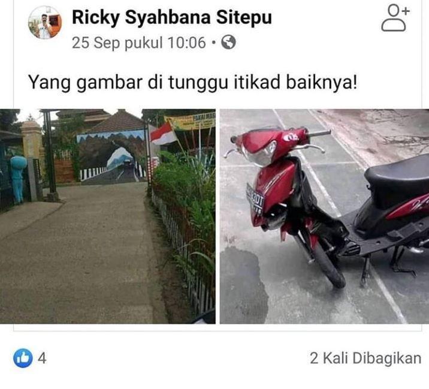429x389 pixels.
Task: Click the motorcycle headlight in right photo
Action: tap(259, 155)
